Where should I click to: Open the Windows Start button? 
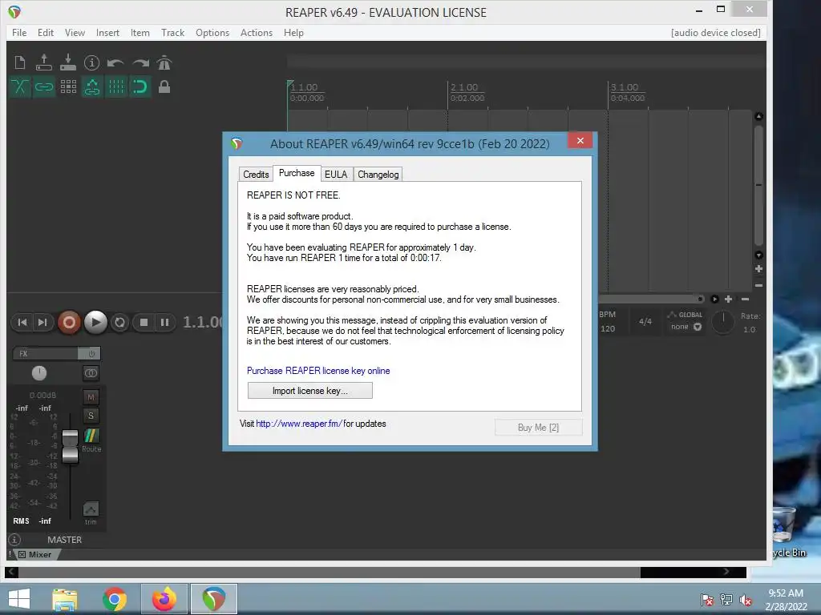pyautogui.click(x=19, y=599)
